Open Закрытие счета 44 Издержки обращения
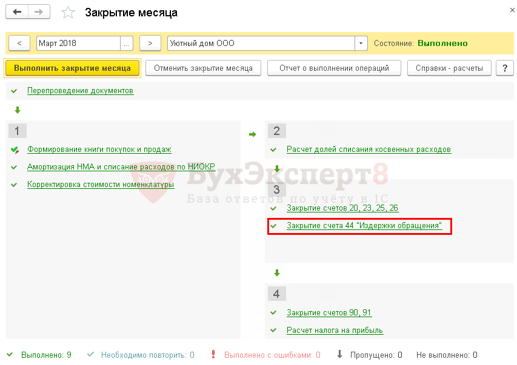This screenshot has width=517, height=365. [364, 226]
